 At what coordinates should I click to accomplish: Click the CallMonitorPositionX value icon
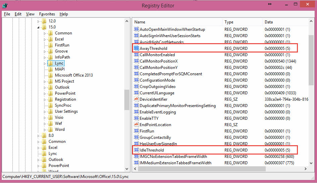(x=136, y=61)
